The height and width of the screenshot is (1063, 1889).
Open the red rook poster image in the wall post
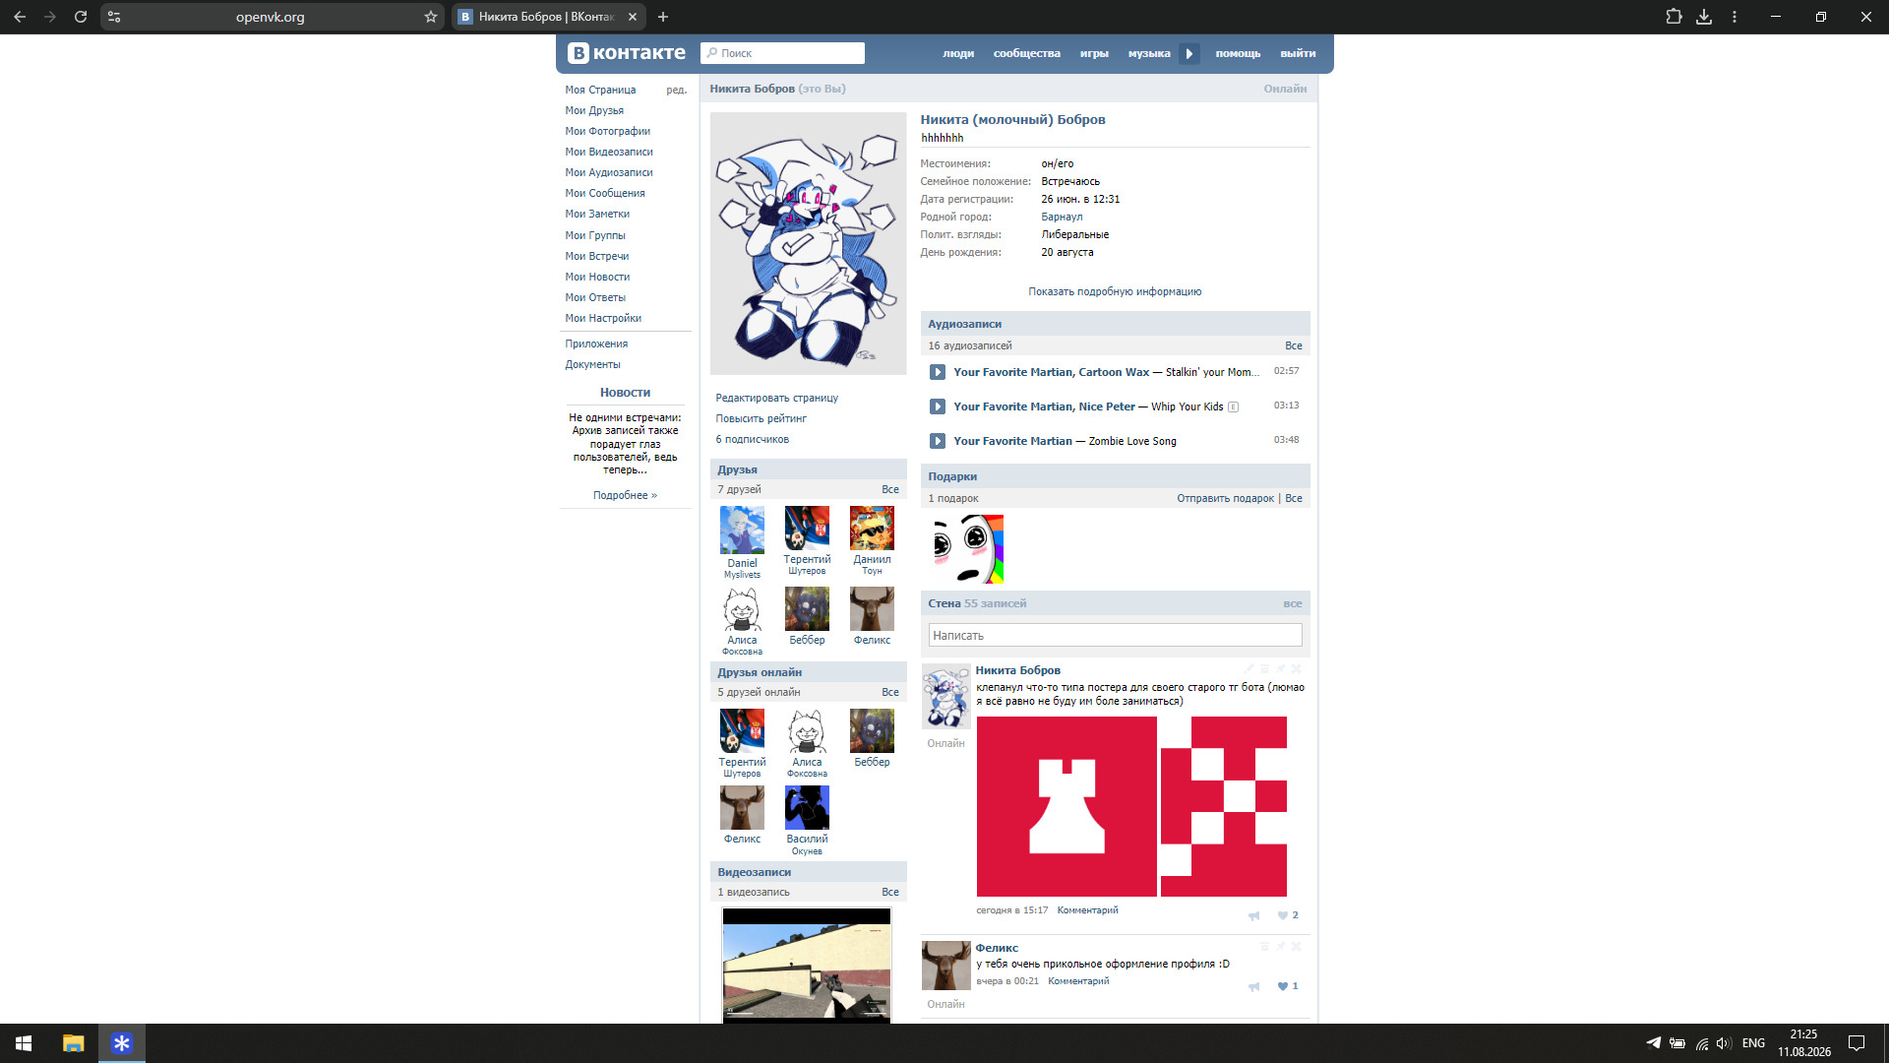click(x=1066, y=806)
